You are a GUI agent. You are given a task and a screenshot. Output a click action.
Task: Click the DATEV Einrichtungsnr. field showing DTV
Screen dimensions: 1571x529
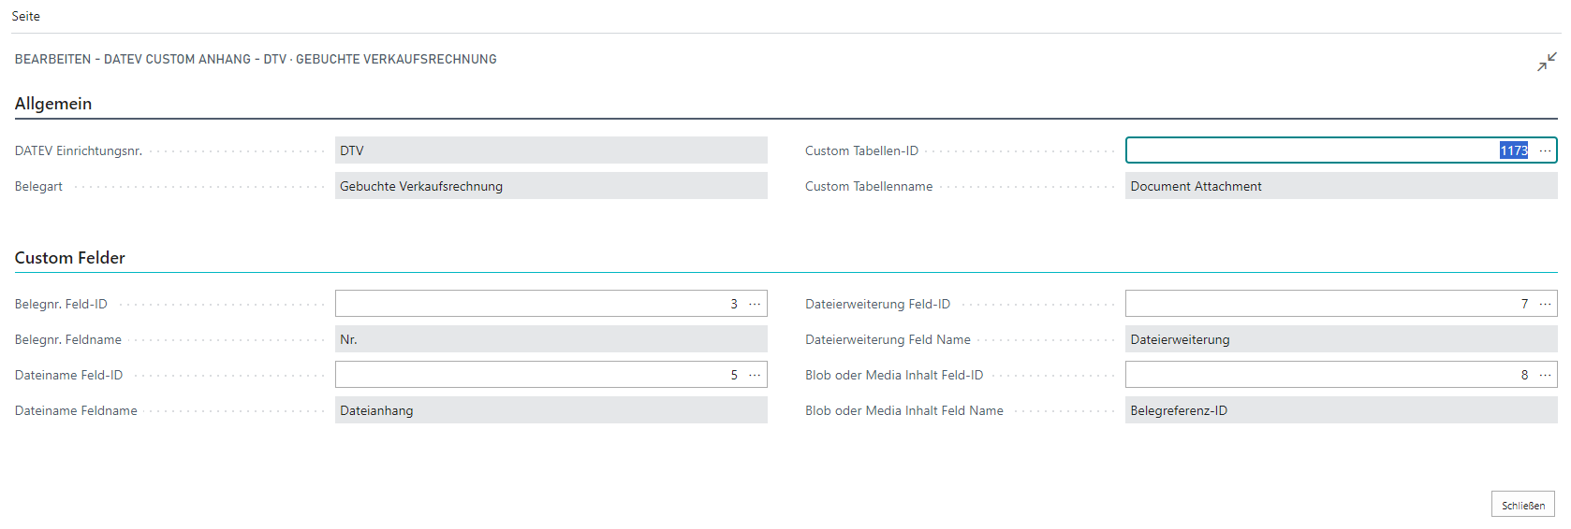coord(551,150)
